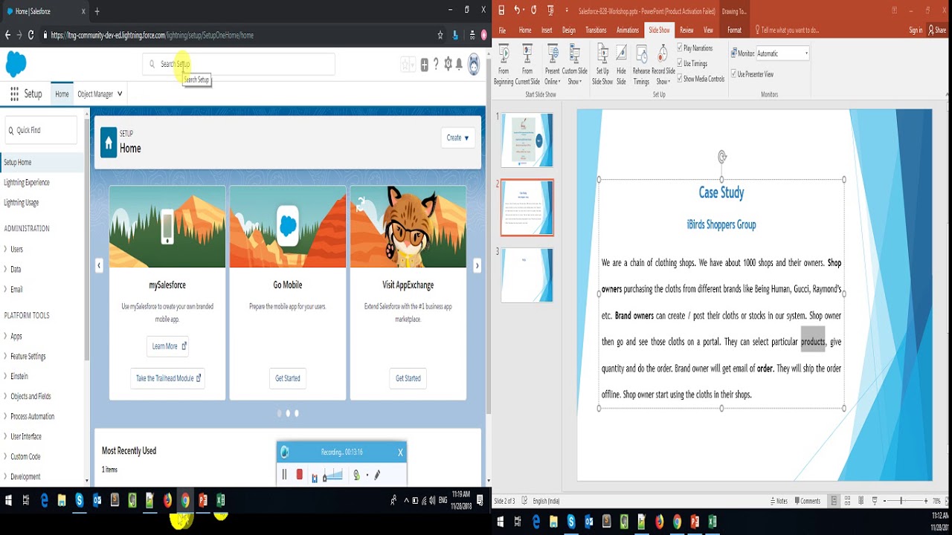Switch to Transitions ribbon tab
Image resolution: width=952 pixels, height=535 pixels.
pos(596,30)
